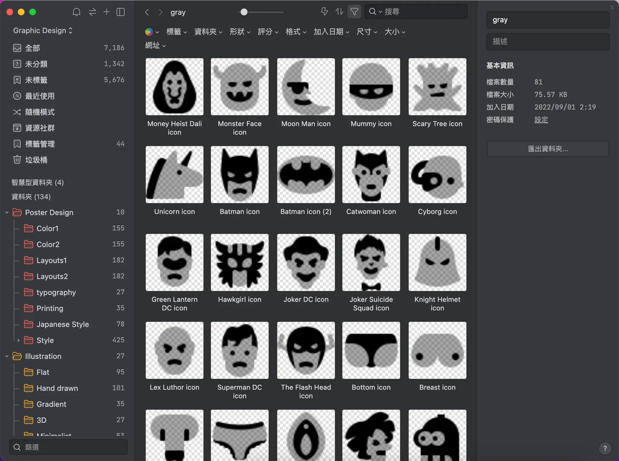Select the Unicorn icon thumbnail
Image resolution: width=619 pixels, height=461 pixels.
(x=175, y=175)
